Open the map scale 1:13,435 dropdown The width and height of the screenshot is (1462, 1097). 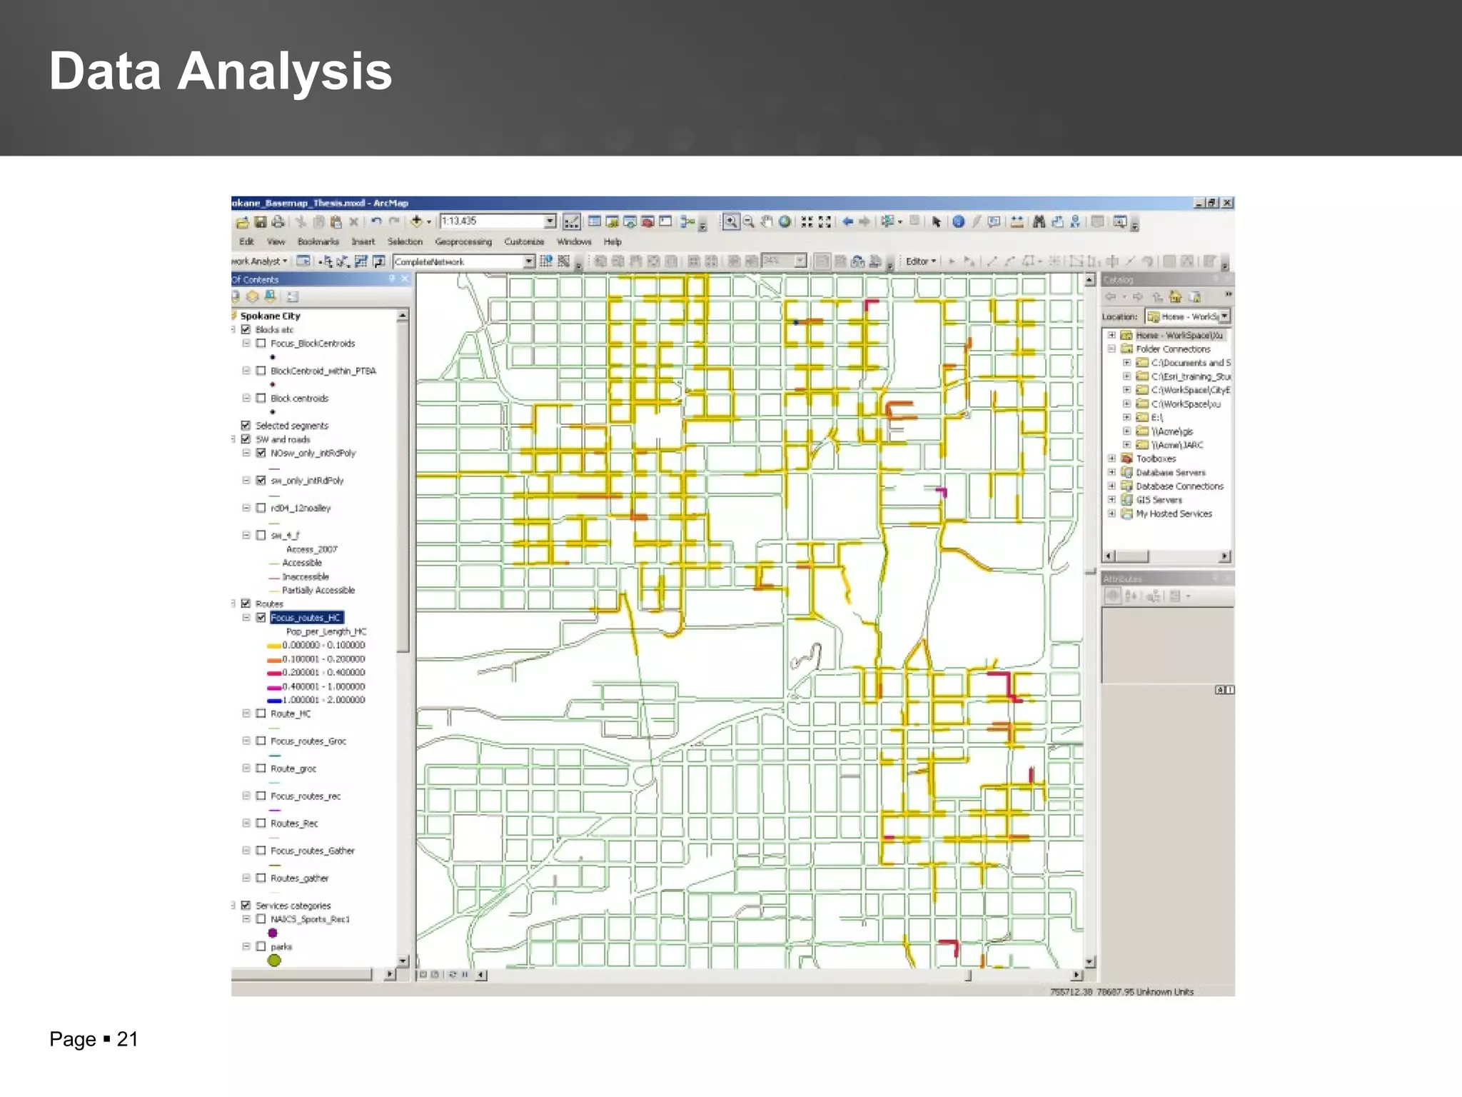[550, 221]
